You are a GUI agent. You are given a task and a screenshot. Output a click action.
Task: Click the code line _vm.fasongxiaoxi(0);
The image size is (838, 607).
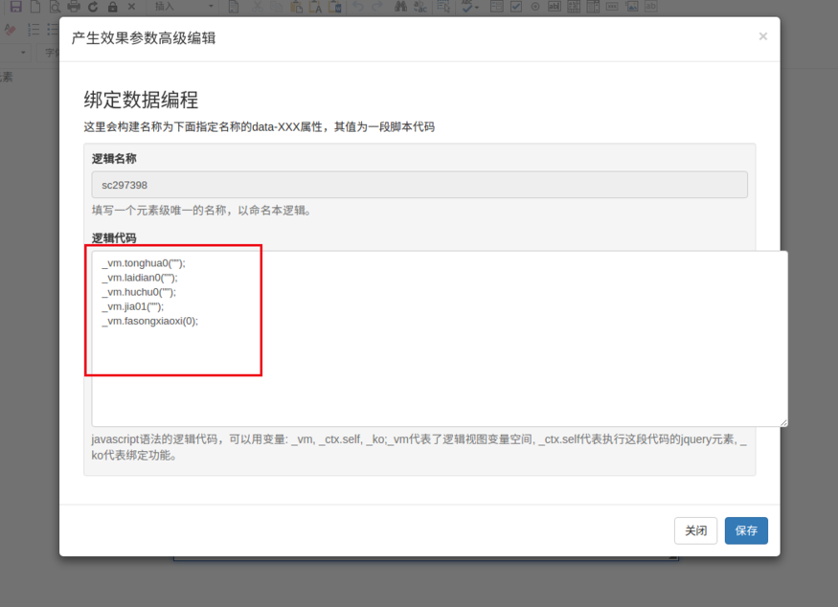pyautogui.click(x=149, y=321)
